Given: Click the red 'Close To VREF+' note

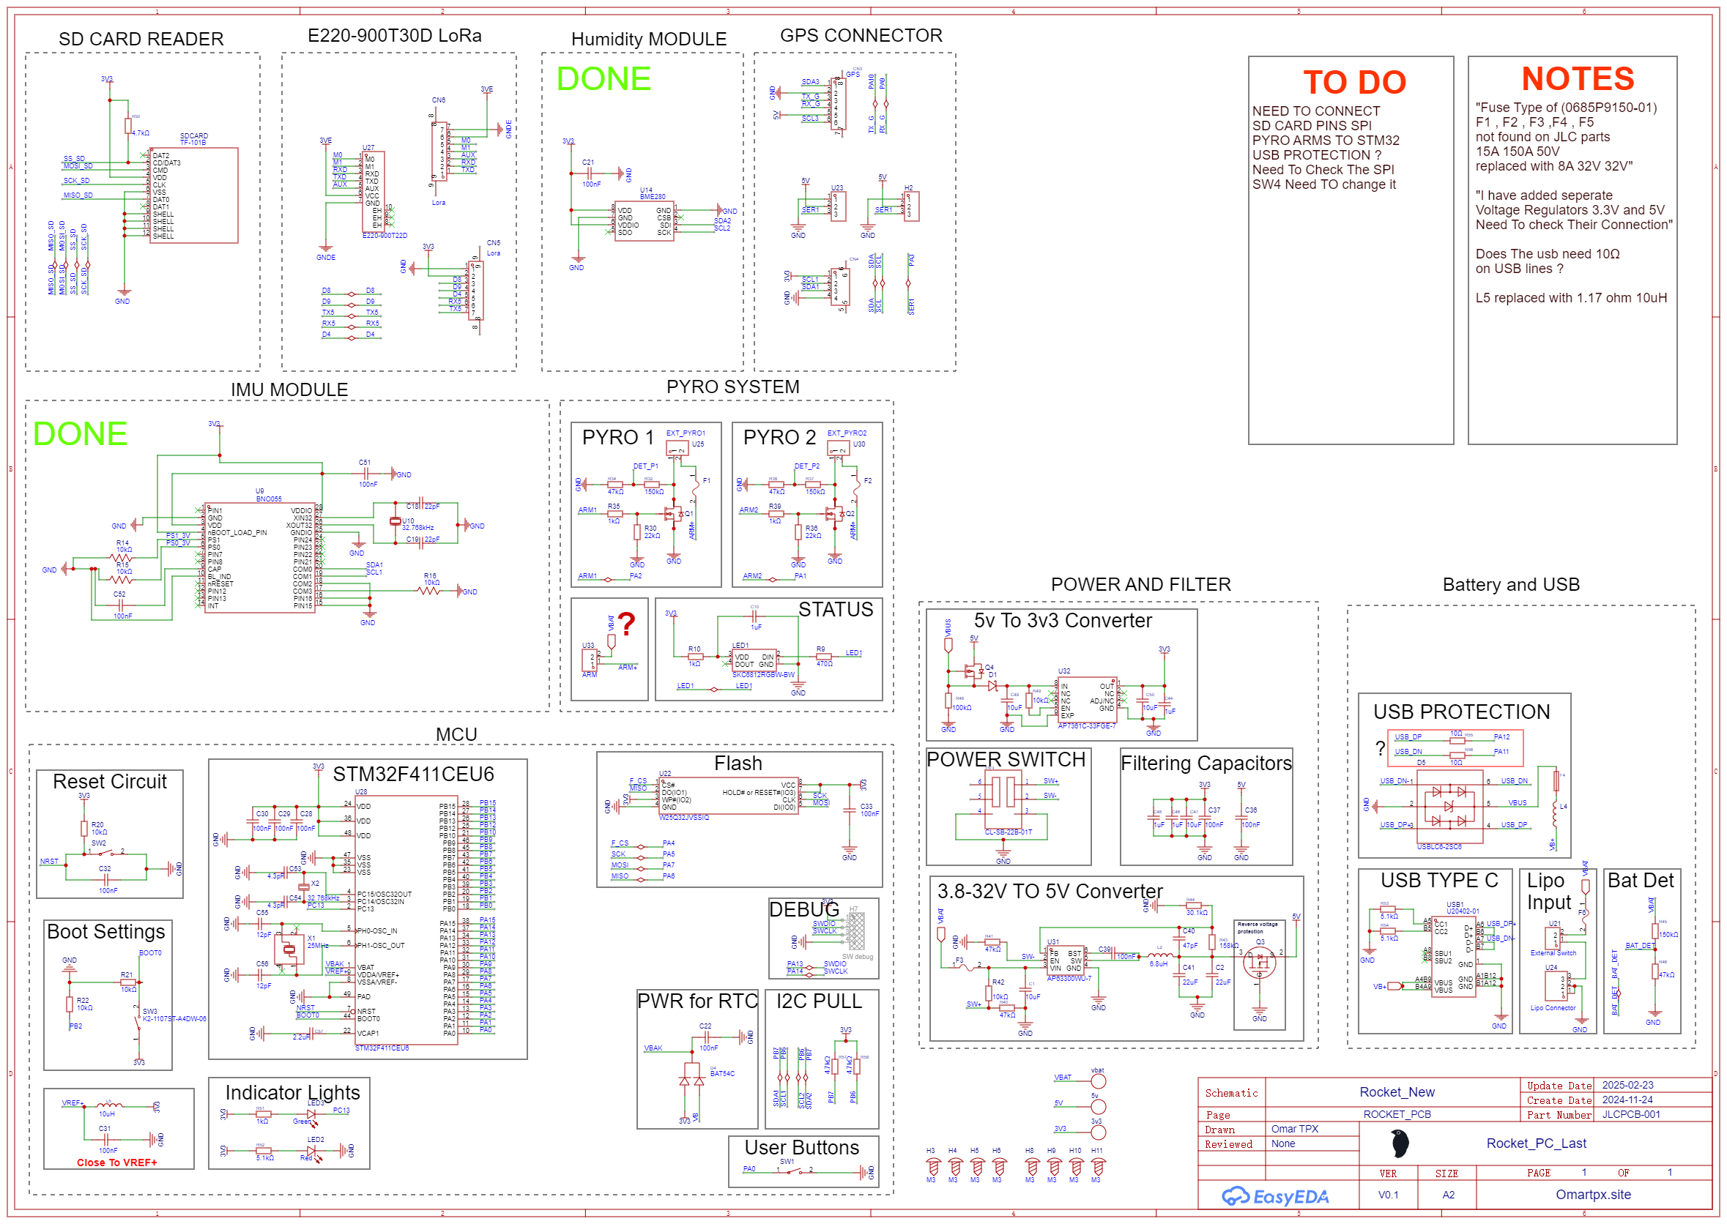Looking at the screenshot, I should click(x=117, y=1163).
